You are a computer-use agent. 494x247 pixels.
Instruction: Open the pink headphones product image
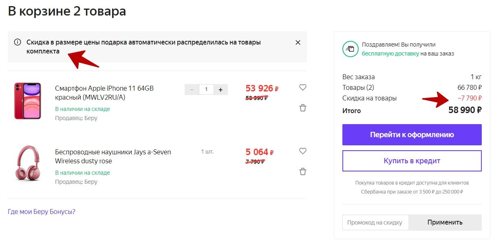pyautogui.click(x=27, y=163)
